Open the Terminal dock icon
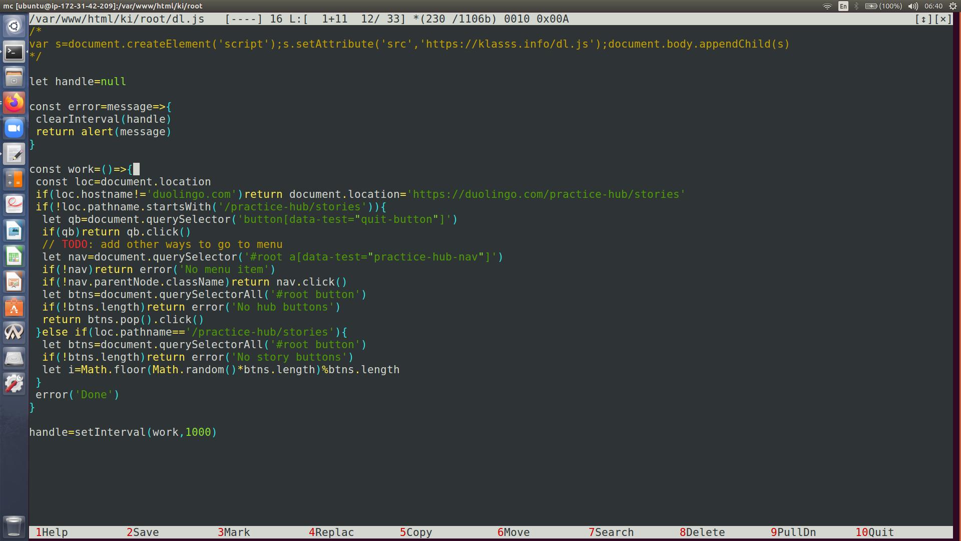961x541 pixels. [x=14, y=52]
